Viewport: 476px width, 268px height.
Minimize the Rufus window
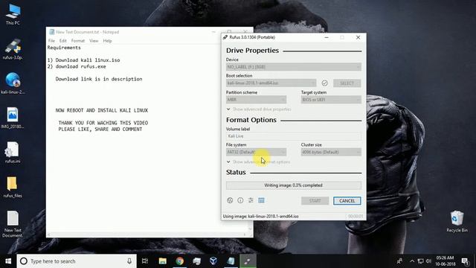(327, 37)
